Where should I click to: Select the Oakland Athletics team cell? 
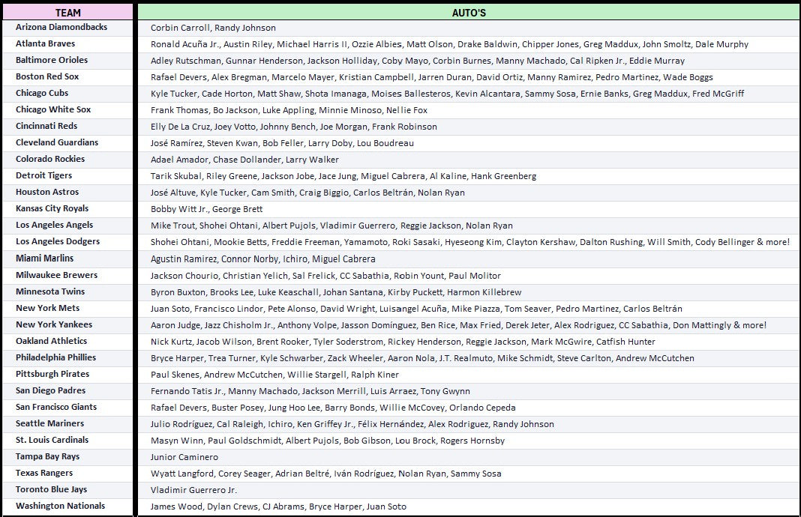pos(67,342)
